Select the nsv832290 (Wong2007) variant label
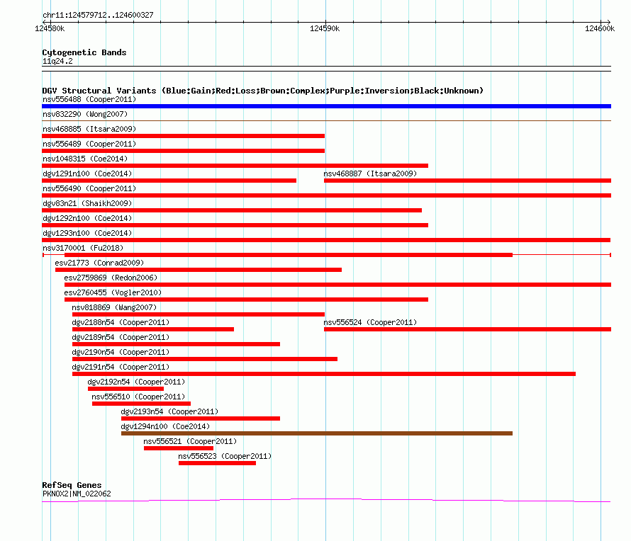631x541 pixels. (85, 114)
